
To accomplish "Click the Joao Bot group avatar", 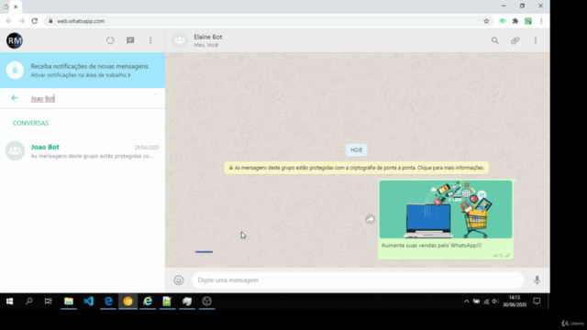I will [15, 150].
